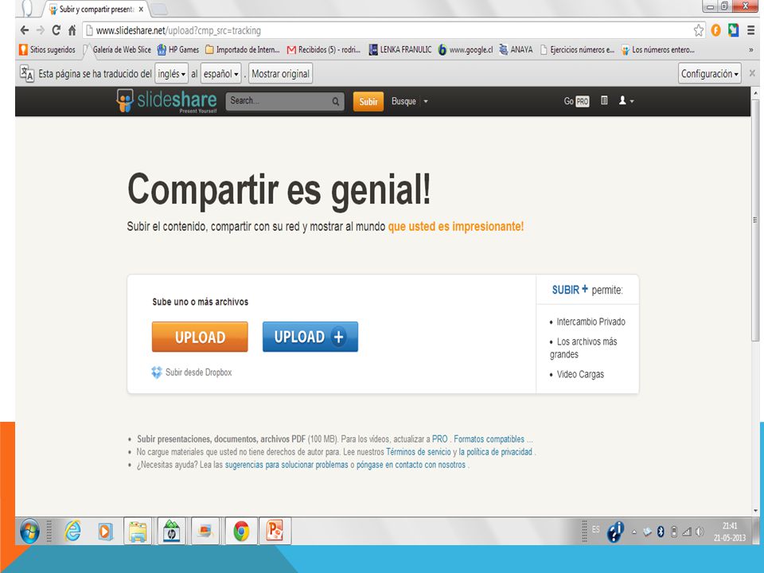Open the HP Games bookmark

177,49
